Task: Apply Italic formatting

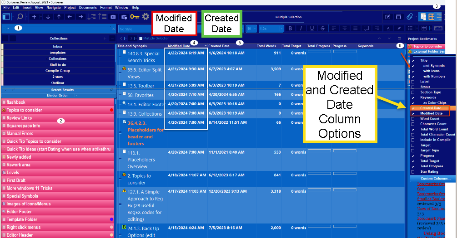Action: [301, 29]
